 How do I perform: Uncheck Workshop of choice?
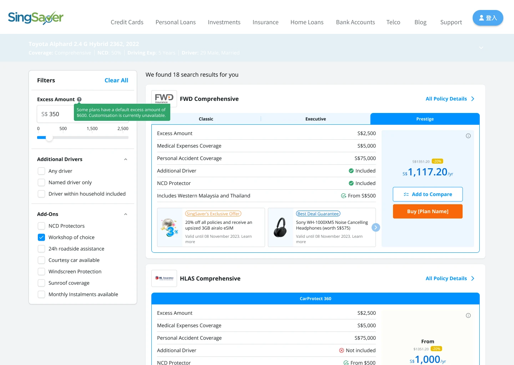[x=41, y=237]
